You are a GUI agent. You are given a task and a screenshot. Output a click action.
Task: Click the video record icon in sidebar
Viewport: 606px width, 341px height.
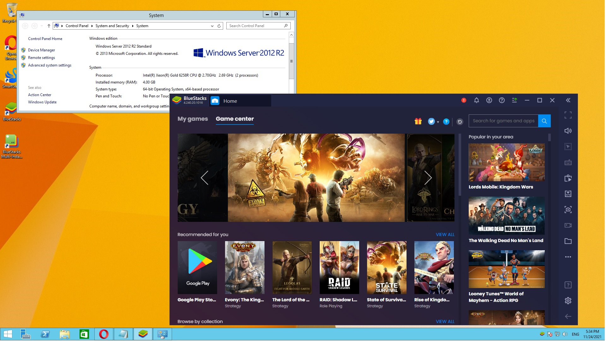[568, 225]
